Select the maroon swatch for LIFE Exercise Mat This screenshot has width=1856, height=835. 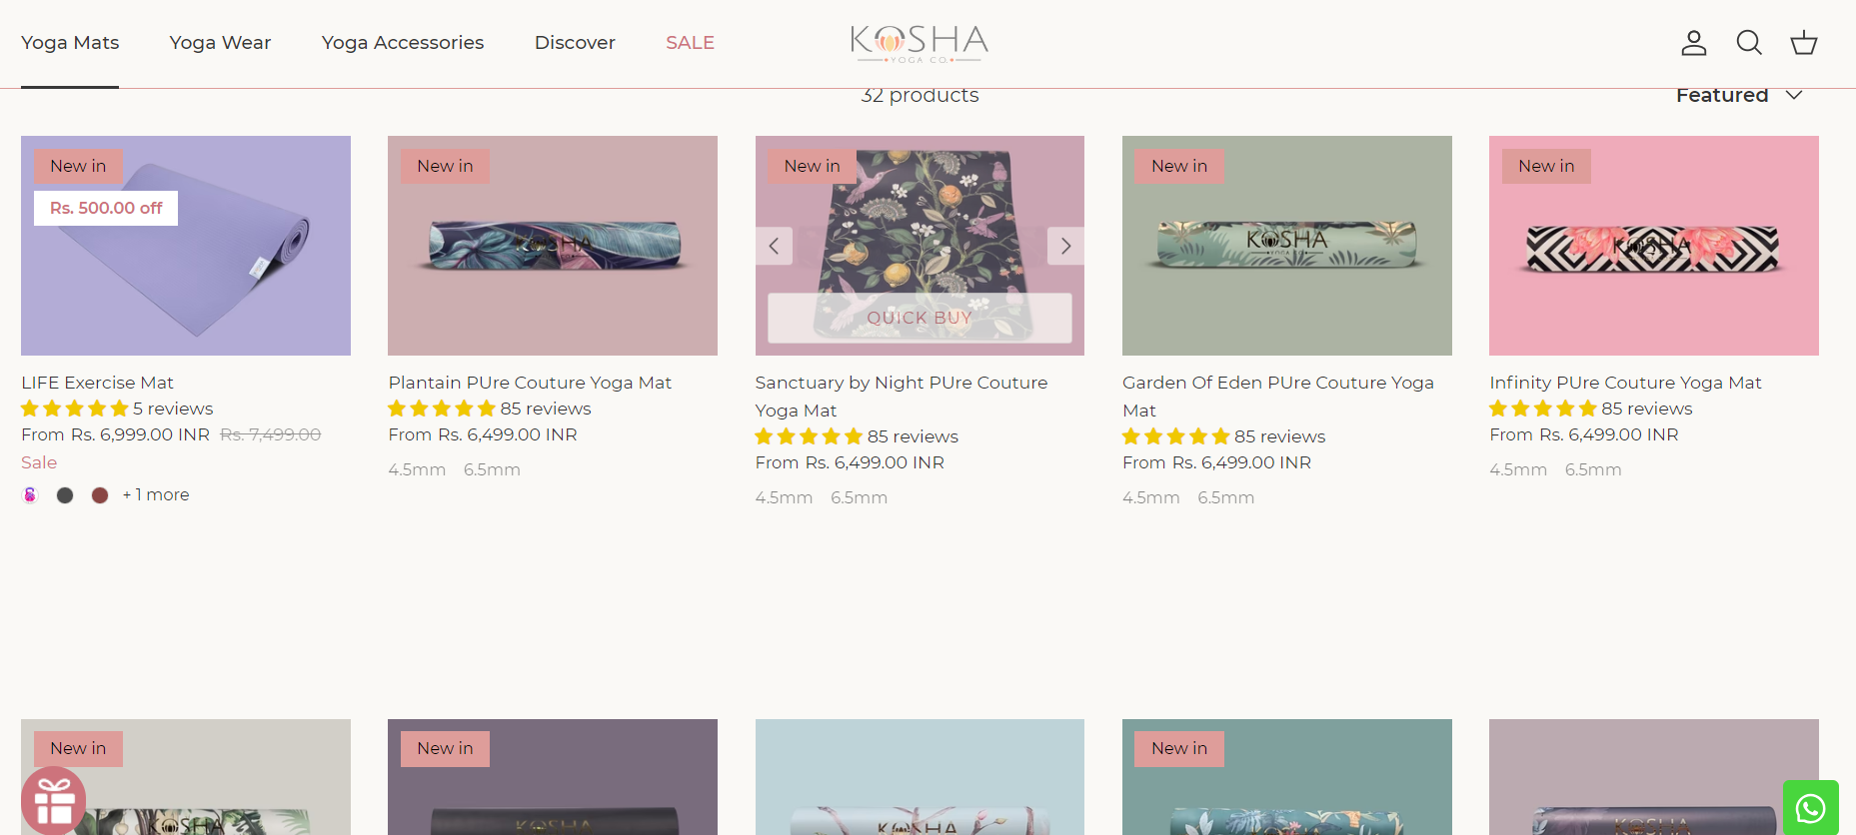(100, 495)
